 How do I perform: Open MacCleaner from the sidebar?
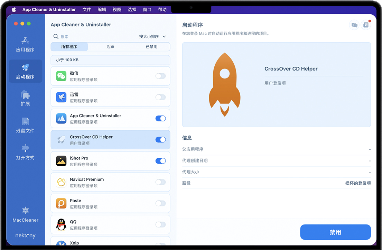(25, 215)
